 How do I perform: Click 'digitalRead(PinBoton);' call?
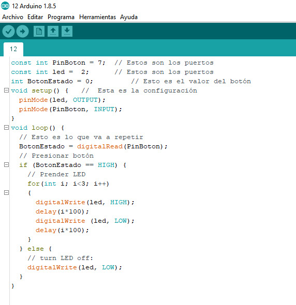pyautogui.click(x=122, y=146)
